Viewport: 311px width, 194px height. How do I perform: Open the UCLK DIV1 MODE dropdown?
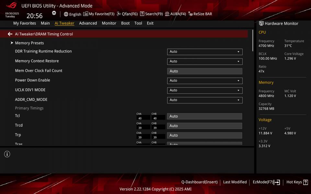coord(204,90)
